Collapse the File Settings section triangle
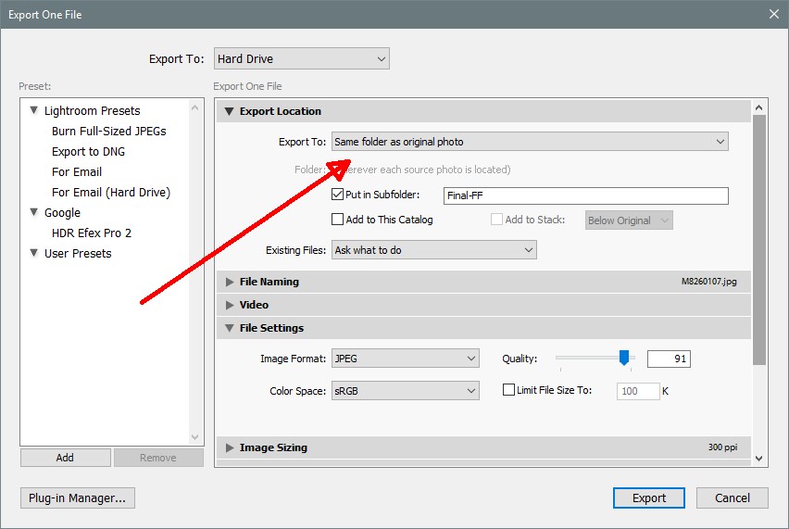The image size is (789, 529). point(230,328)
